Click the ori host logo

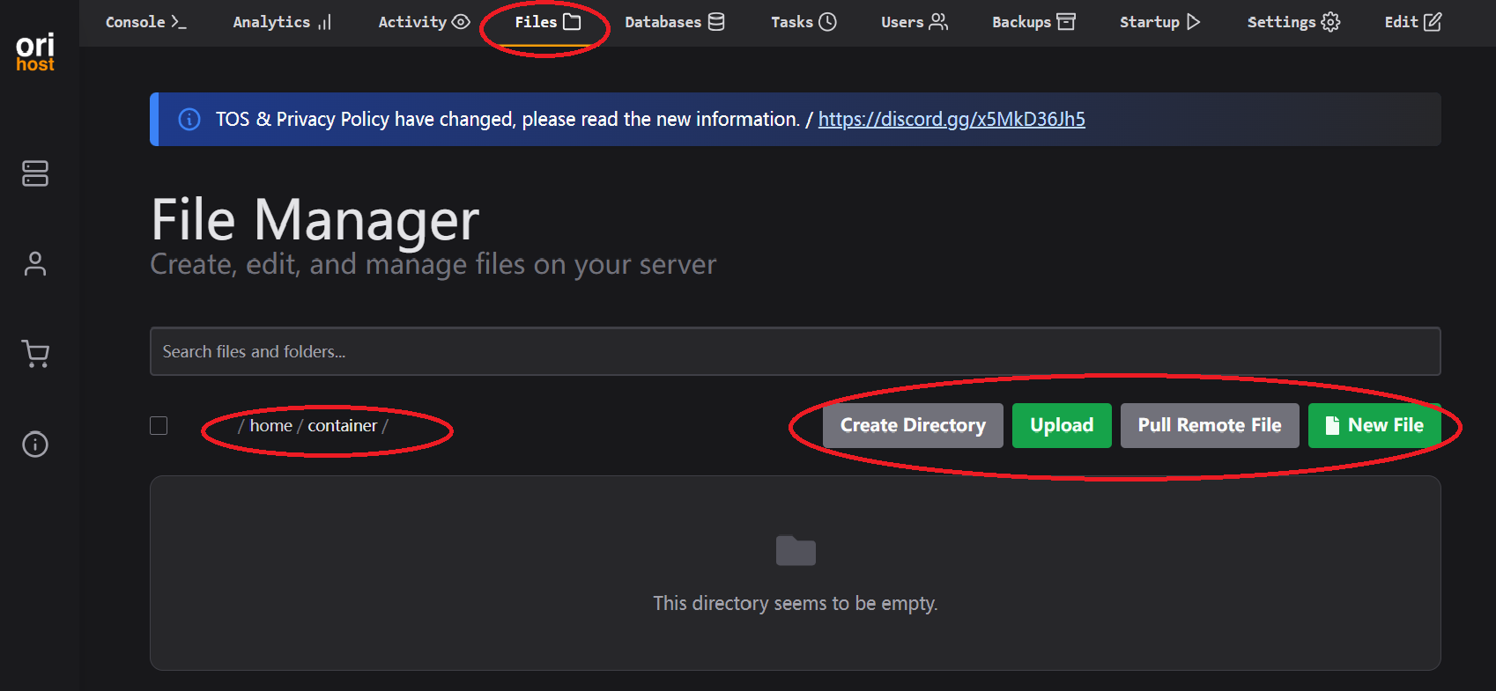[x=35, y=52]
